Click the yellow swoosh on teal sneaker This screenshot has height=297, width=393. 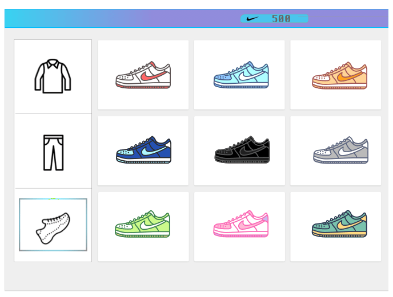350,225
